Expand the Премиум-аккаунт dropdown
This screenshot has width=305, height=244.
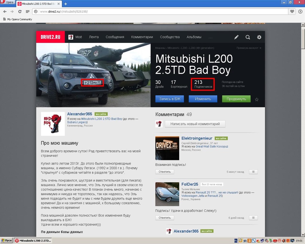[x=249, y=48]
